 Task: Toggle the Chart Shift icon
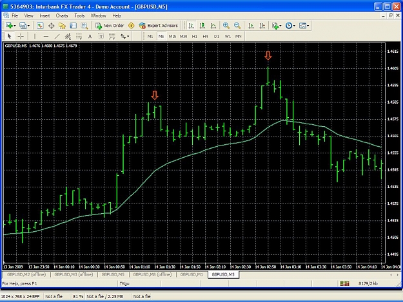pos(262,25)
